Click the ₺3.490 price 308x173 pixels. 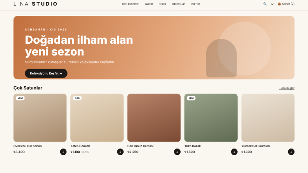[19, 152]
